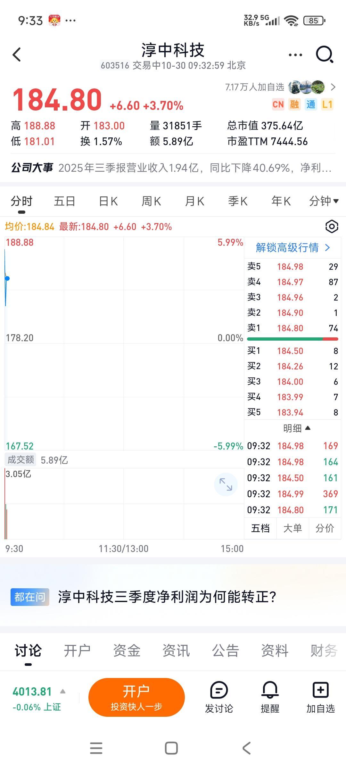Tap Android recent apps menu icon
Viewport: 346px width, 769px height.
pyautogui.click(x=96, y=748)
